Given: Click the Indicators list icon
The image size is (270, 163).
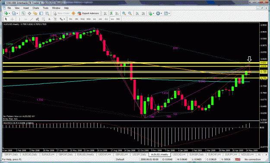Looking at the screenshot, I should (x=150, y=13).
